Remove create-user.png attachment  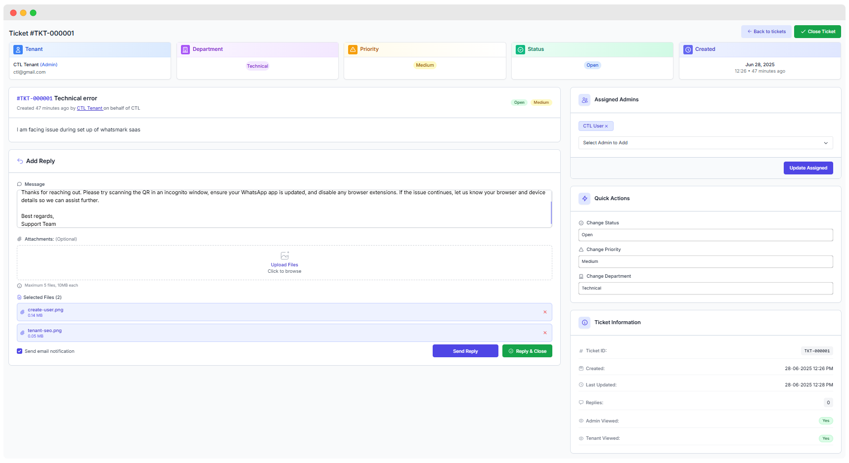[545, 312]
